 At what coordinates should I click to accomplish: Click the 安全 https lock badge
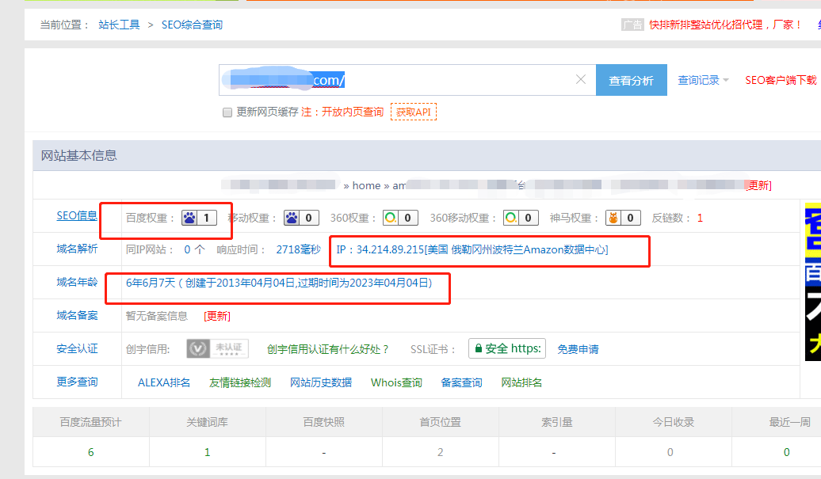point(507,349)
